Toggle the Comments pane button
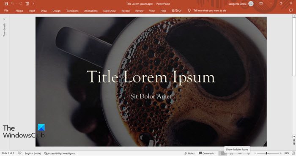 pyautogui.click(x=207, y=153)
